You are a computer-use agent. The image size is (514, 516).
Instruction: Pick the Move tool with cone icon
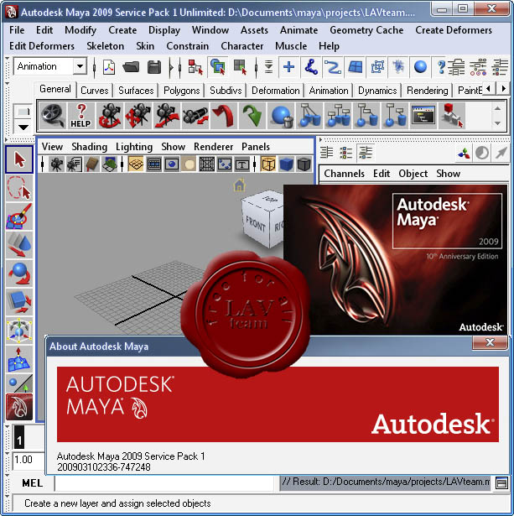[x=19, y=245]
